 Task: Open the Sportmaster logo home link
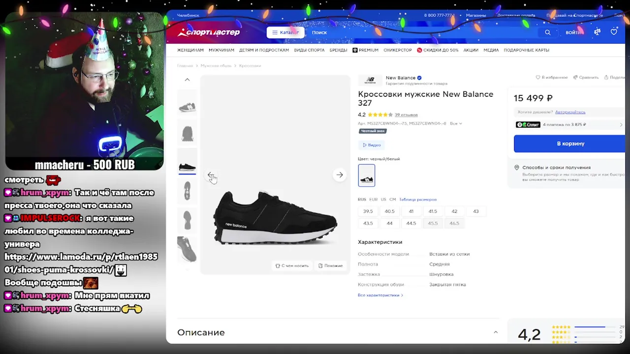(x=209, y=32)
